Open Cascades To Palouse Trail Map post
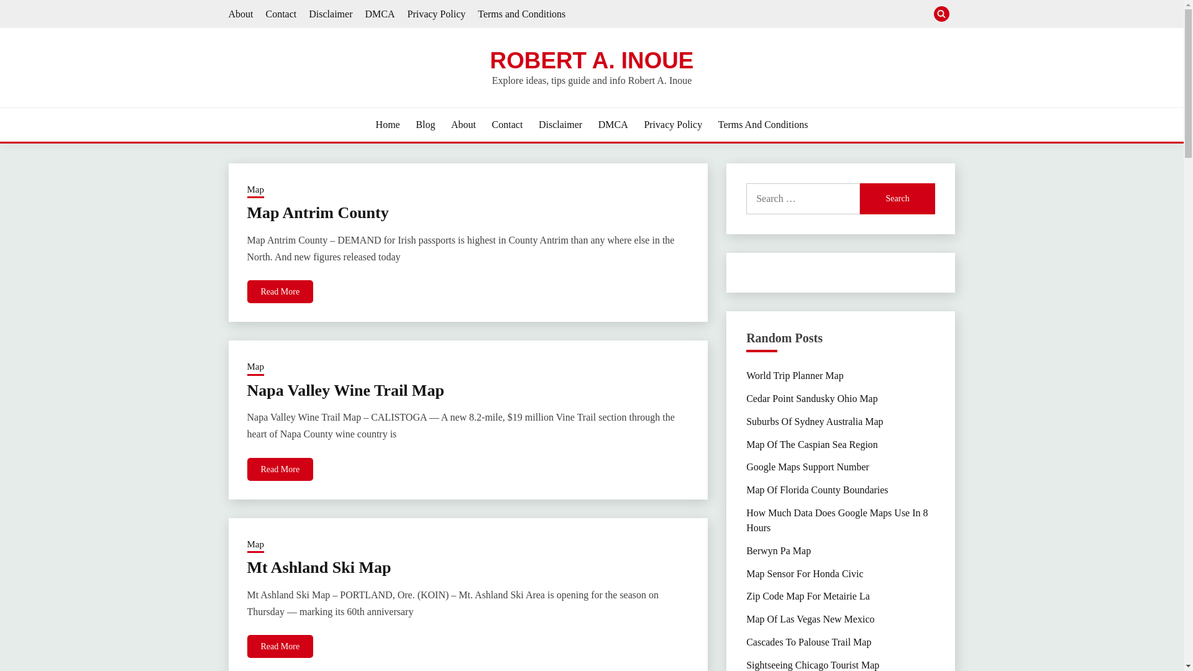Screen dimensions: 1193x671 pyautogui.click(x=808, y=642)
